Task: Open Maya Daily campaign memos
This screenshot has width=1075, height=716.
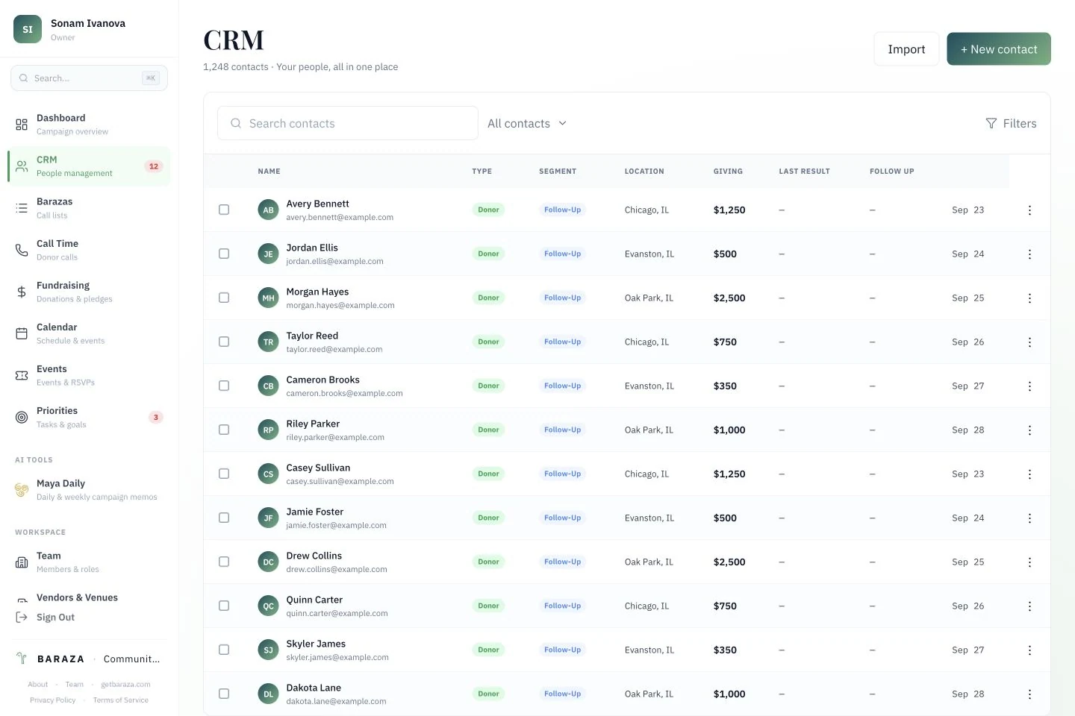Action: [89, 490]
